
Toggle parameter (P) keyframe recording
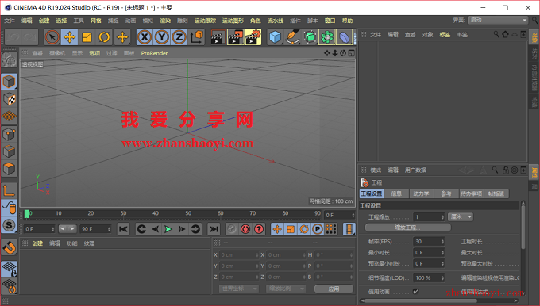coord(318,229)
